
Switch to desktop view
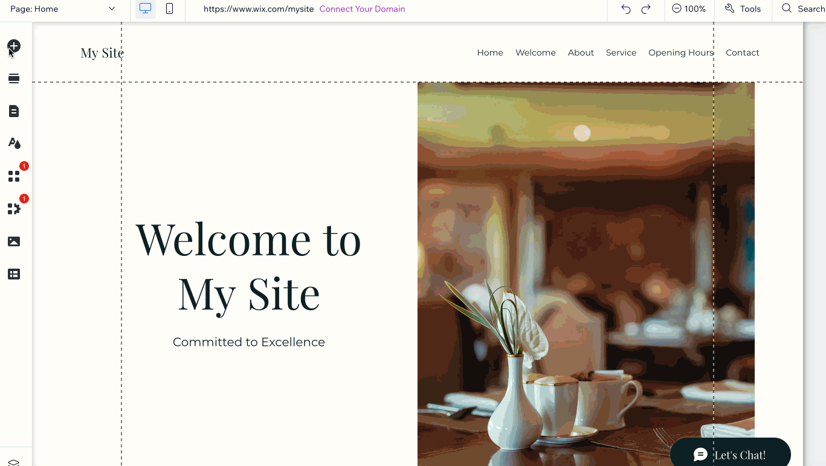(x=145, y=9)
